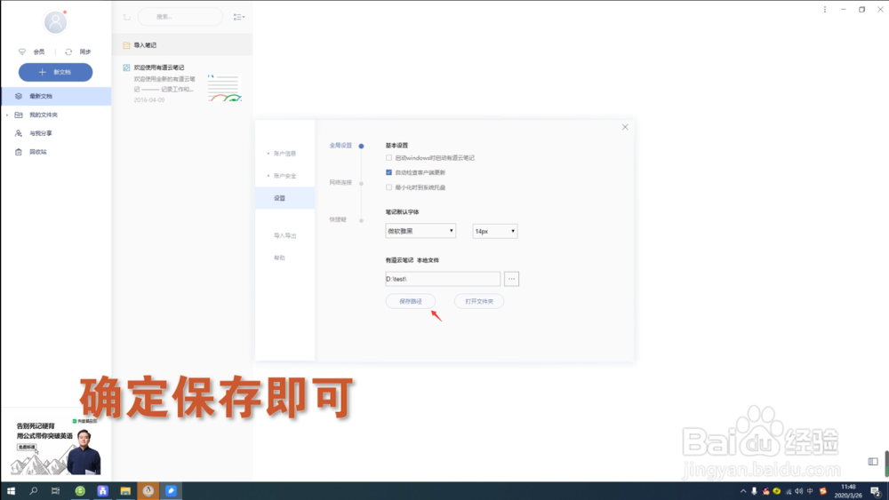Screen dimensions: 889x500
Task: Open the blue note app on taskbar
Action: coord(171,491)
